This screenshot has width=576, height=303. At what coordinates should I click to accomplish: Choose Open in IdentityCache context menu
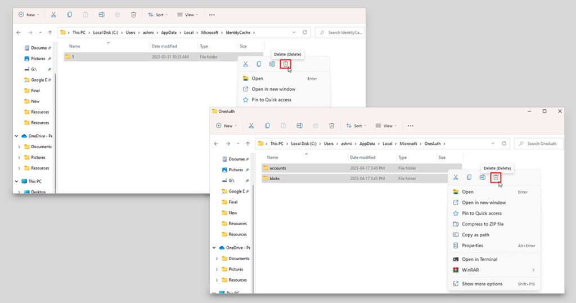coord(283,78)
